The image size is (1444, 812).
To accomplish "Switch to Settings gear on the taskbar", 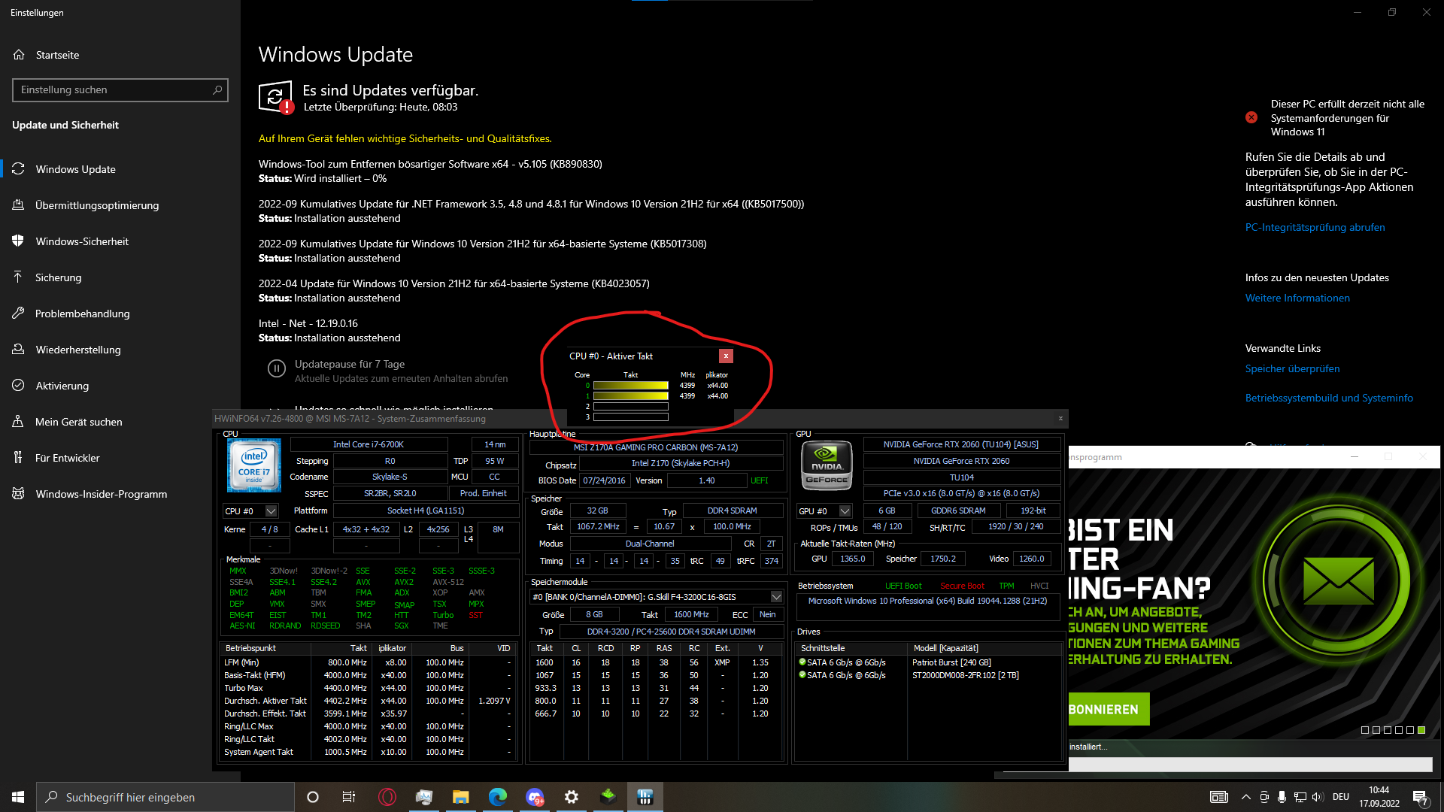I will click(572, 797).
